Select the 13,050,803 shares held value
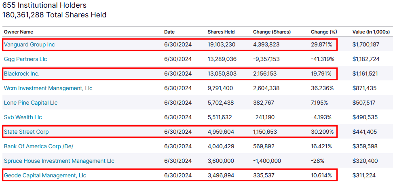The height and width of the screenshot is (183, 393). coord(222,74)
